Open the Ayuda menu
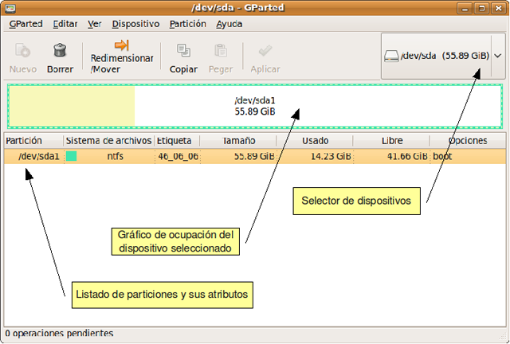This screenshot has width=510, height=344. 229,24
